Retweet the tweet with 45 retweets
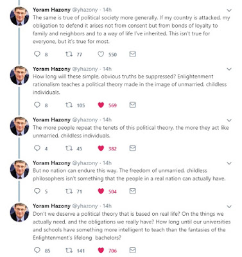The image size is (242, 257). (x=69, y=148)
